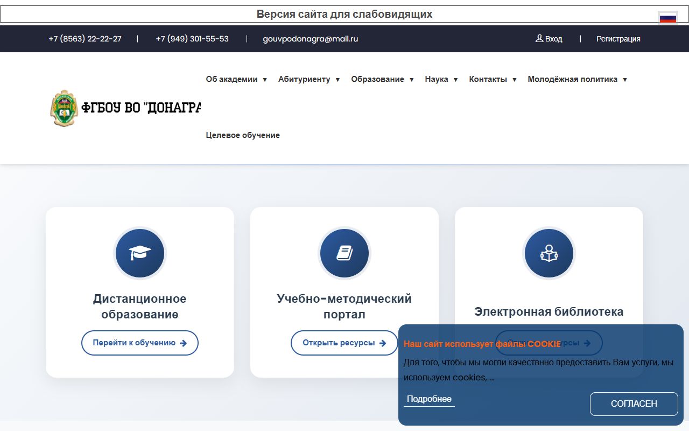This screenshot has height=431, width=689.
Task: Click the Перейти к обучению button
Action: pyautogui.click(x=140, y=343)
